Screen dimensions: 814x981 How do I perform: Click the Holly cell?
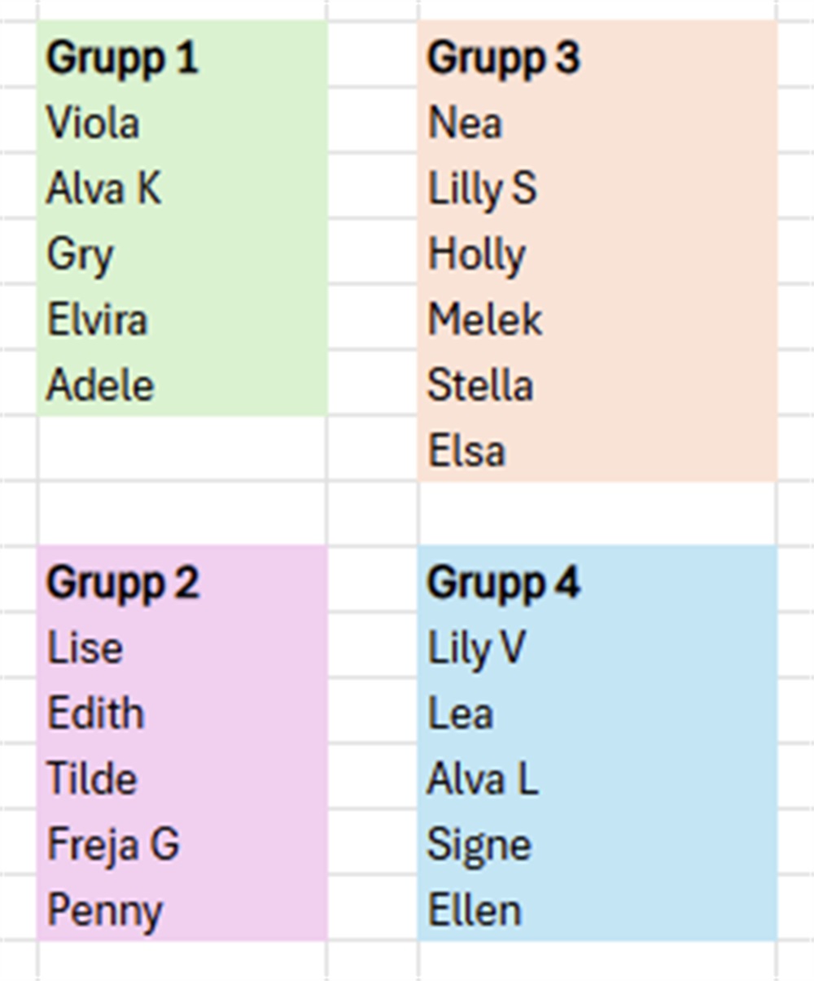[477, 255]
